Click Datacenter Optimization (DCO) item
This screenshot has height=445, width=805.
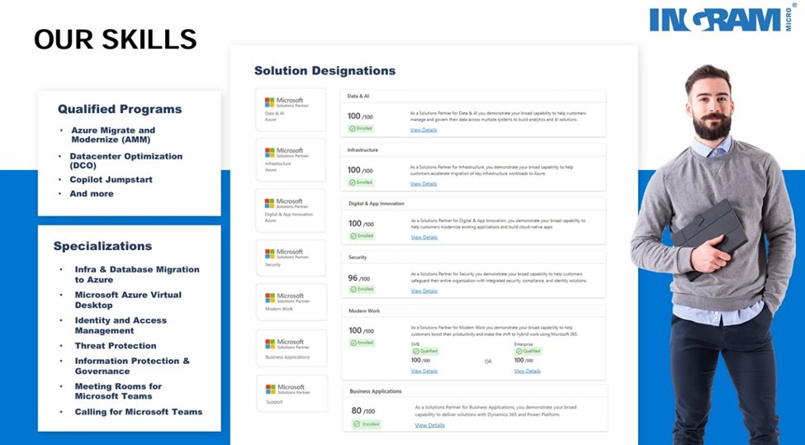point(126,161)
